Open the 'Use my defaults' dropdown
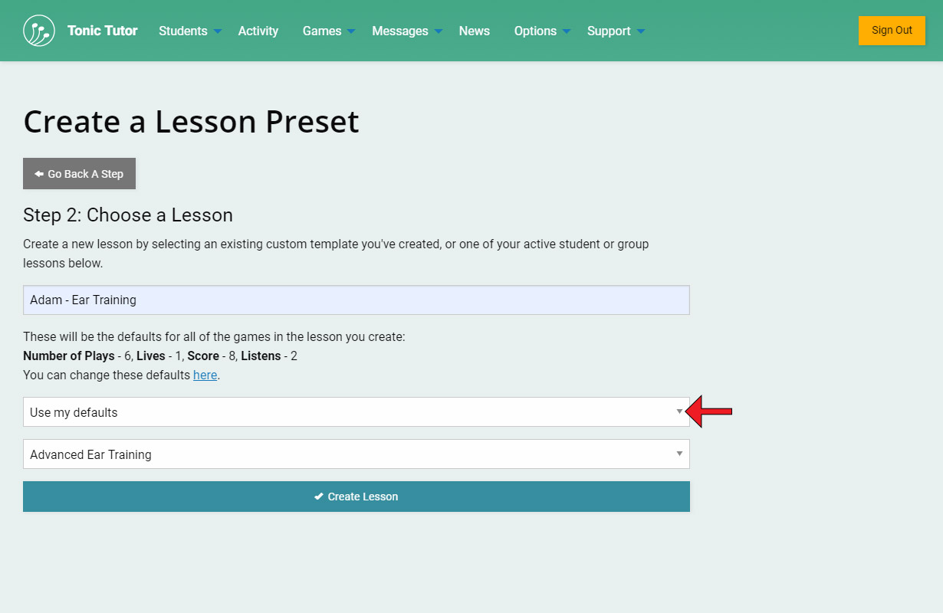The height and width of the screenshot is (613, 943). click(356, 412)
